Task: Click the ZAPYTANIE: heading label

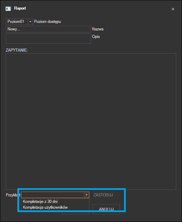Action: (x=17, y=50)
